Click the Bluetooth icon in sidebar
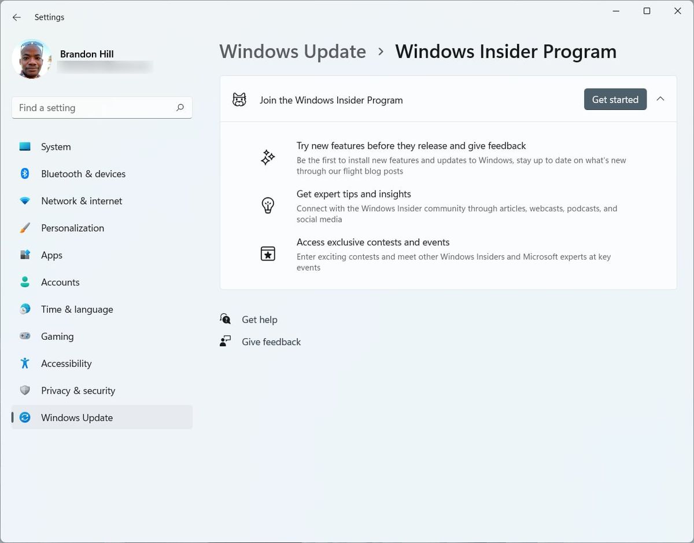The height and width of the screenshot is (543, 694). point(25,174)
